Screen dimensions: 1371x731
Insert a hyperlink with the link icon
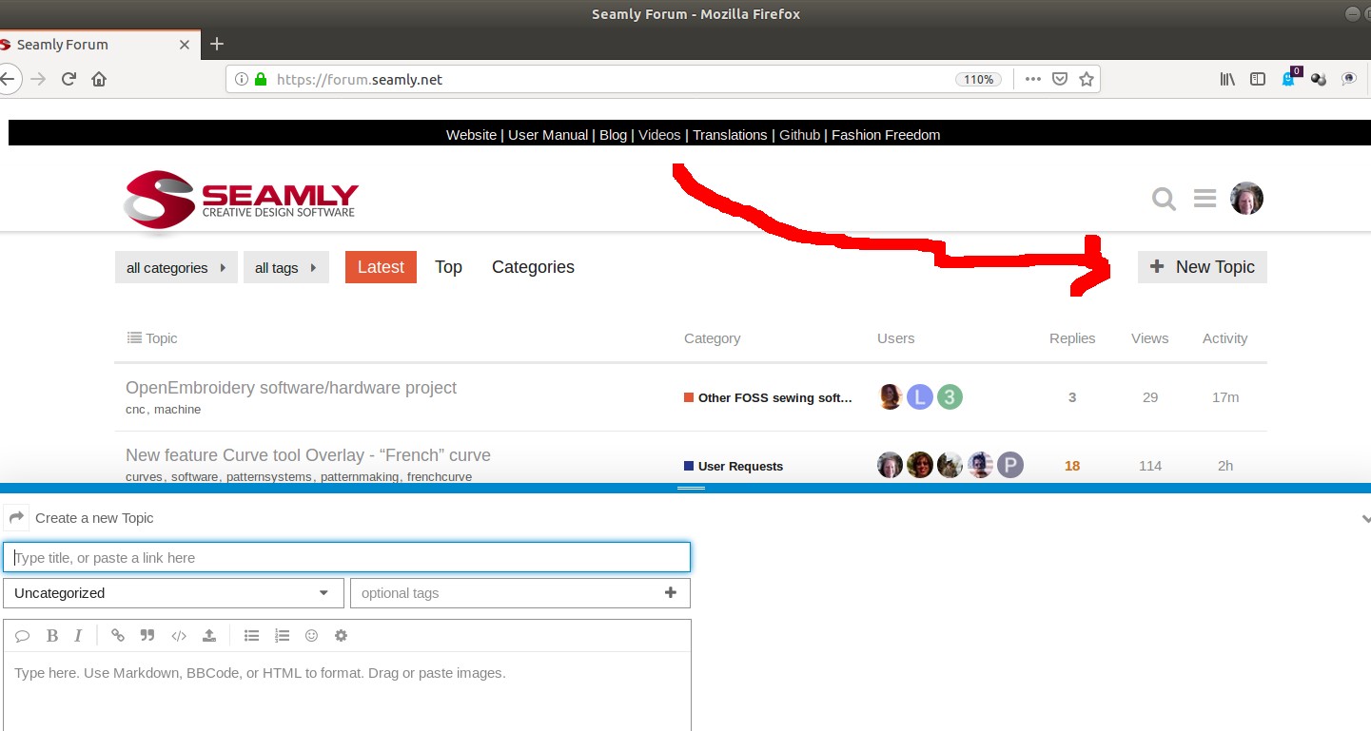(118, 636)
